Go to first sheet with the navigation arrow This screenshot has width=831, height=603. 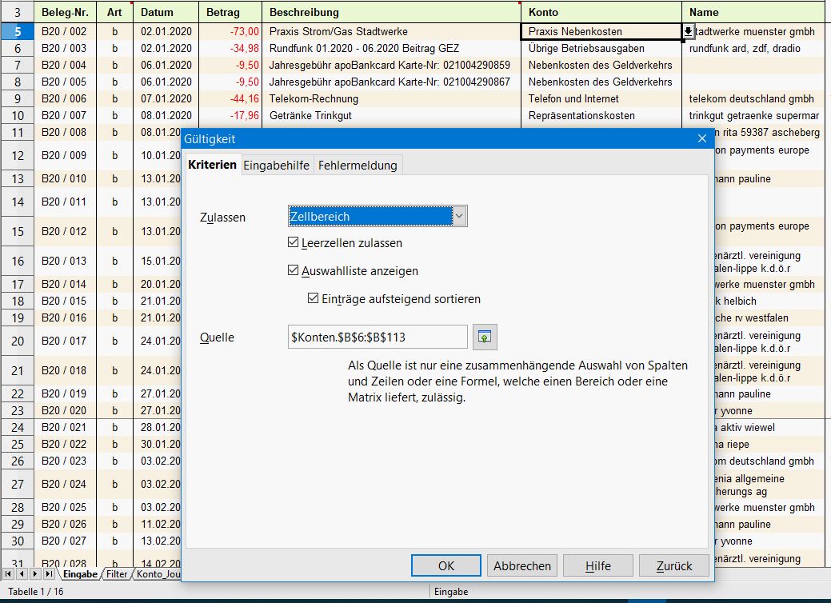click(8, 574)
